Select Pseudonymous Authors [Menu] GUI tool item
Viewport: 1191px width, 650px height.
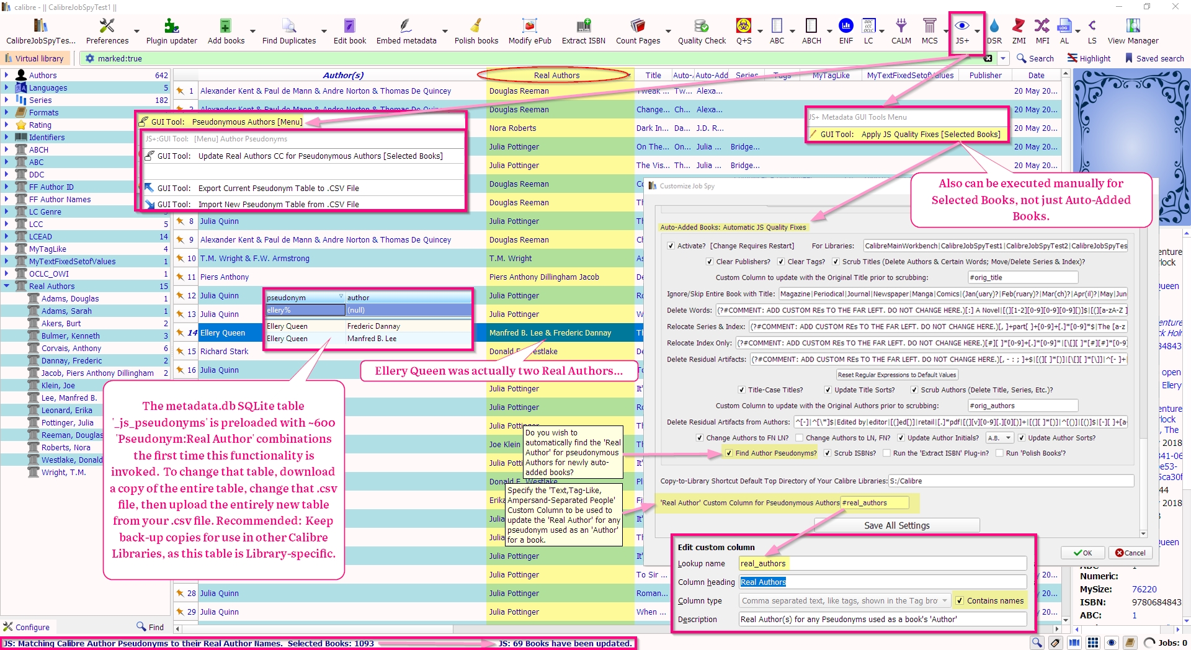[x=300, y=122]
